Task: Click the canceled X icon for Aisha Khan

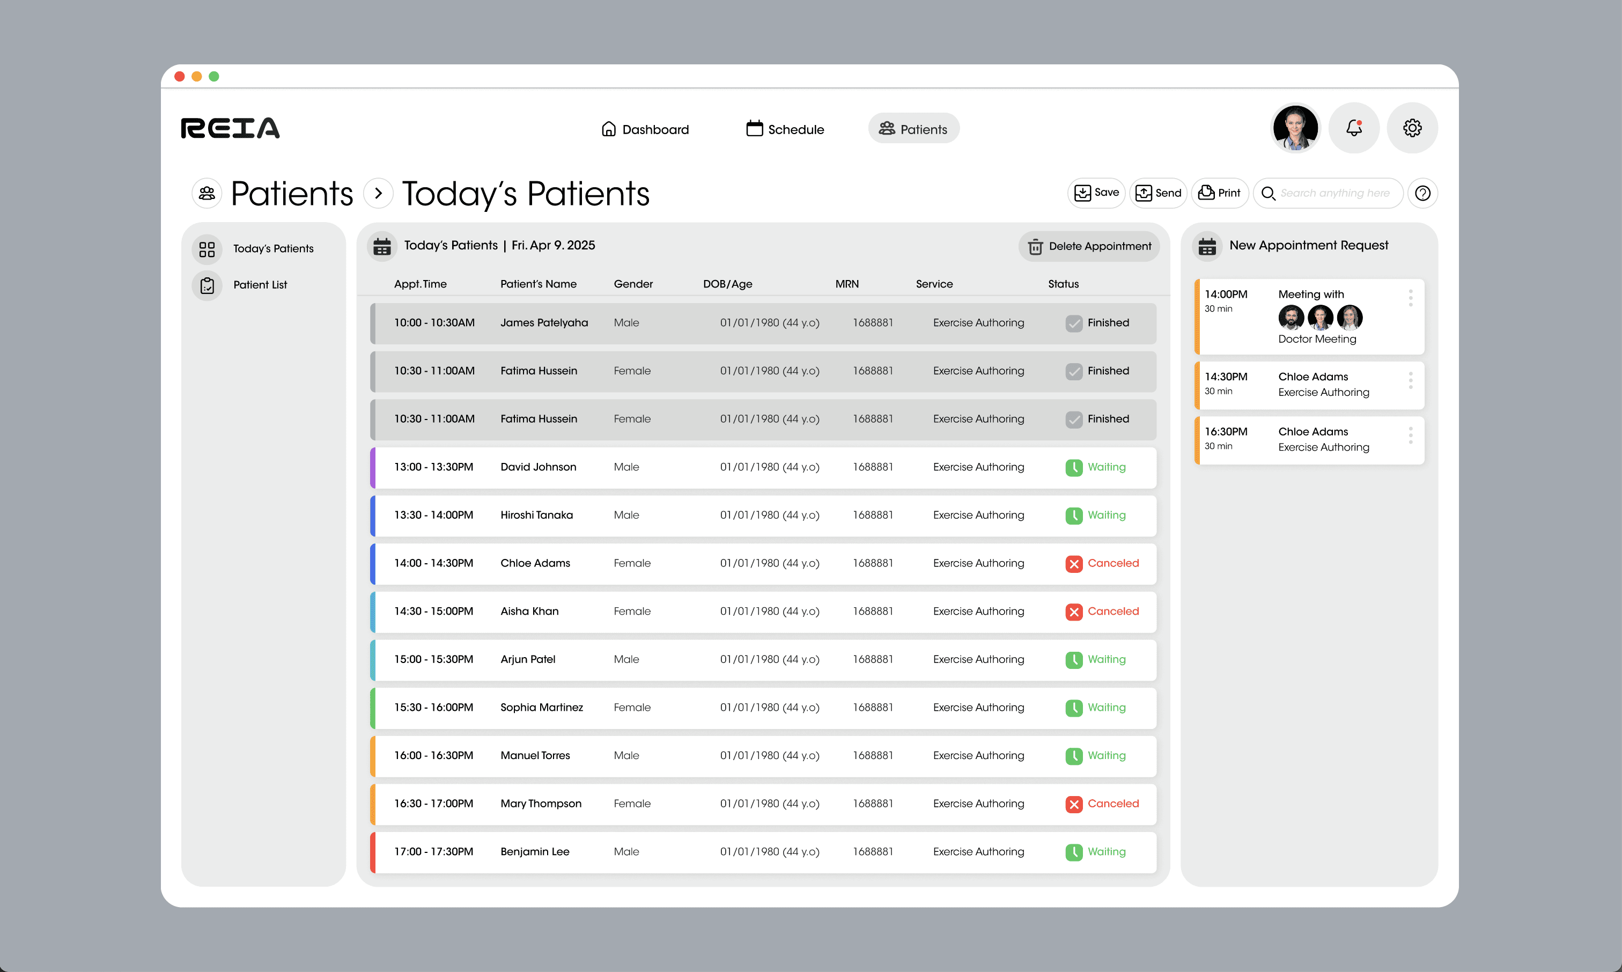Action: coord(1074,612)
